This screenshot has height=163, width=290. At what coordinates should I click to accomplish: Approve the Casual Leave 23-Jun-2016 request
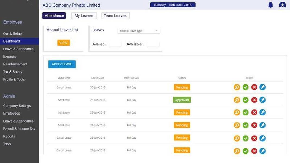tap(246, 138)
